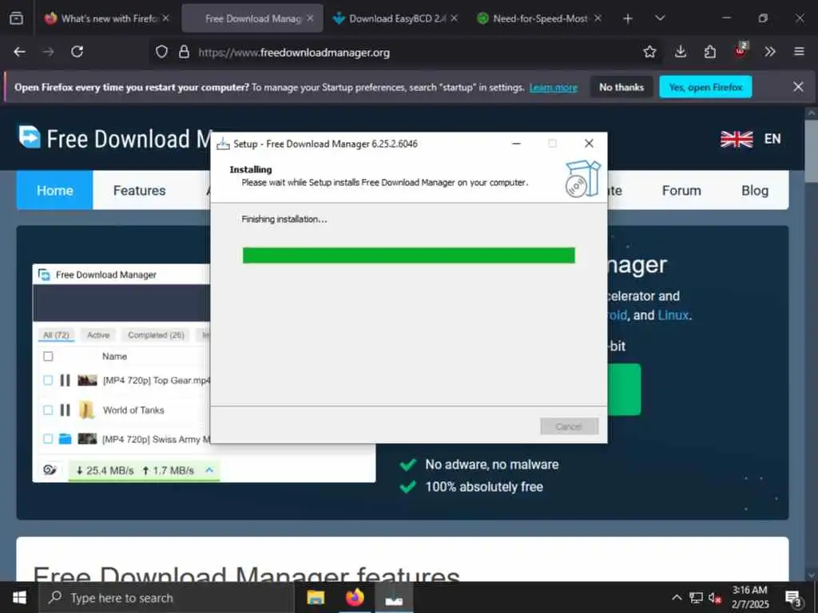Viewport: 818px width, 613px height.
Task: Click folder icon on Swiss Army row
Action: tap(66, 439)
